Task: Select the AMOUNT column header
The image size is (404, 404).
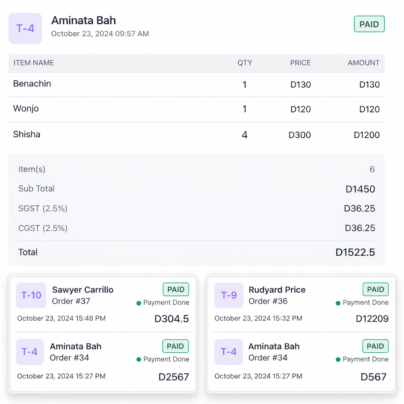Action: point(363,63)
